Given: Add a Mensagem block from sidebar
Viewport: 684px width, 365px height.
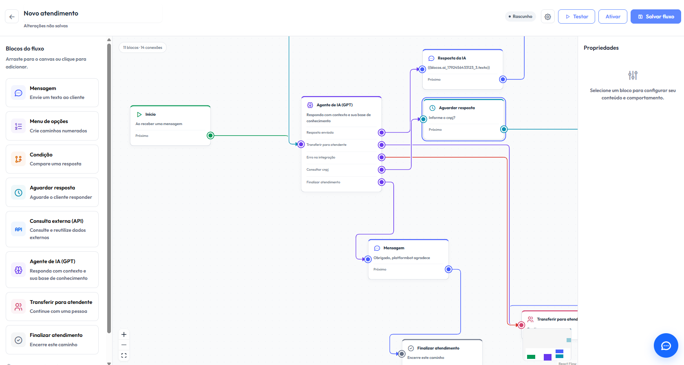Looking at the screenshot, I should (52, 93).
